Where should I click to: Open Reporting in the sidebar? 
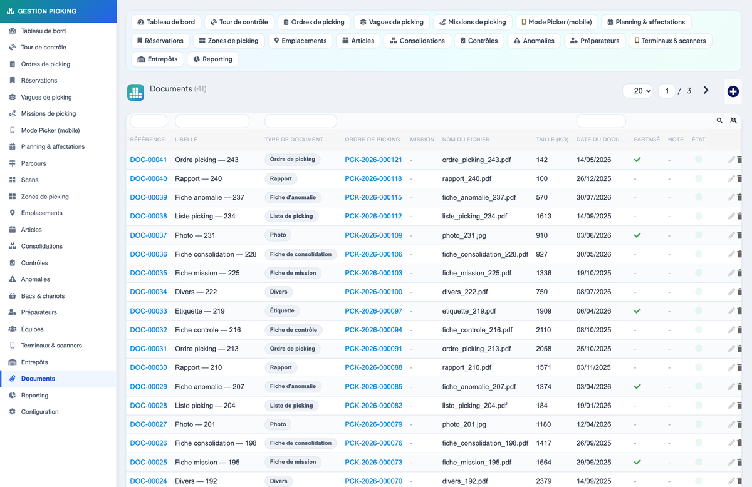[58, 396]
